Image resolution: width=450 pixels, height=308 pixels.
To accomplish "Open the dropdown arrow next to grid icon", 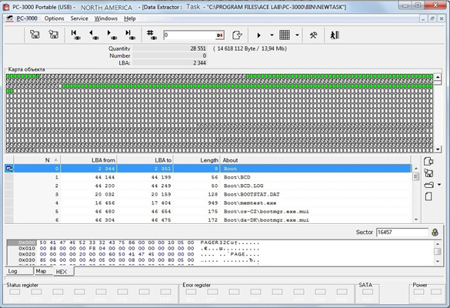I will pyautogui.click(x=297, y=35).
